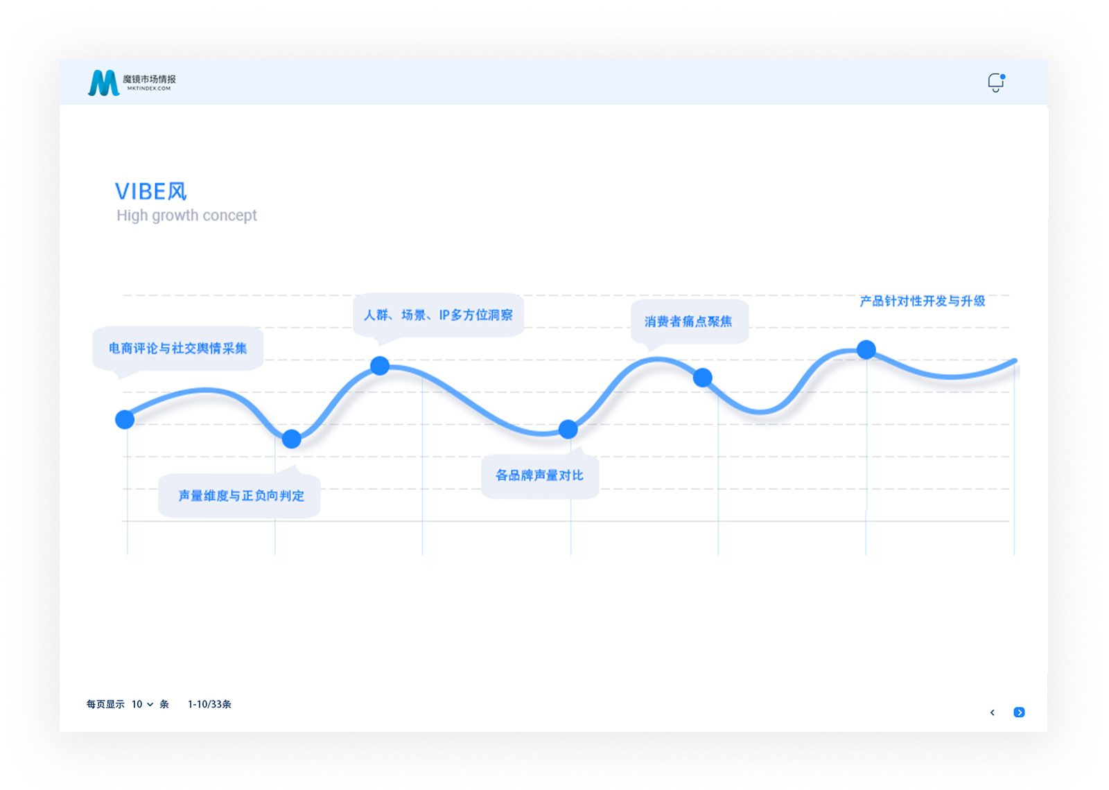Select the 消费者痛点聚焦 label bubble

pyautogui.click(x=688, y=322)
